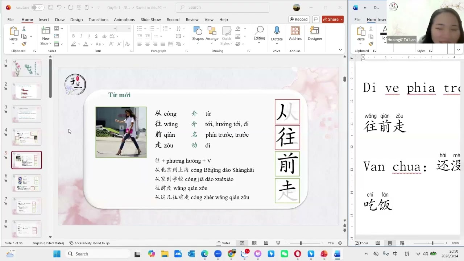Open the Windows Start menu
Viewport: 464px width, 261px height.
(x=57, y=254)
